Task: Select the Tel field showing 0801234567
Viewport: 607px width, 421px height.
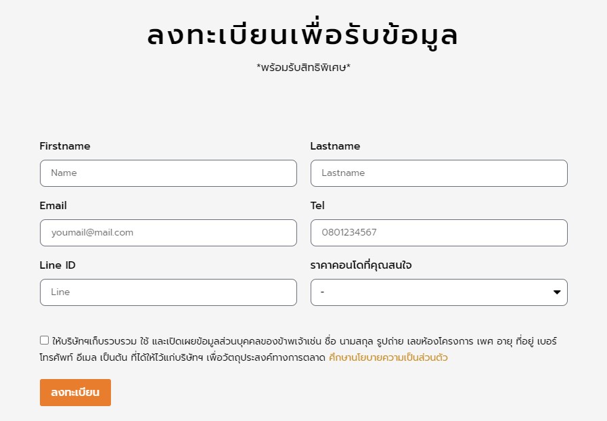Action: pyautogui.click(x=439, y=233)
